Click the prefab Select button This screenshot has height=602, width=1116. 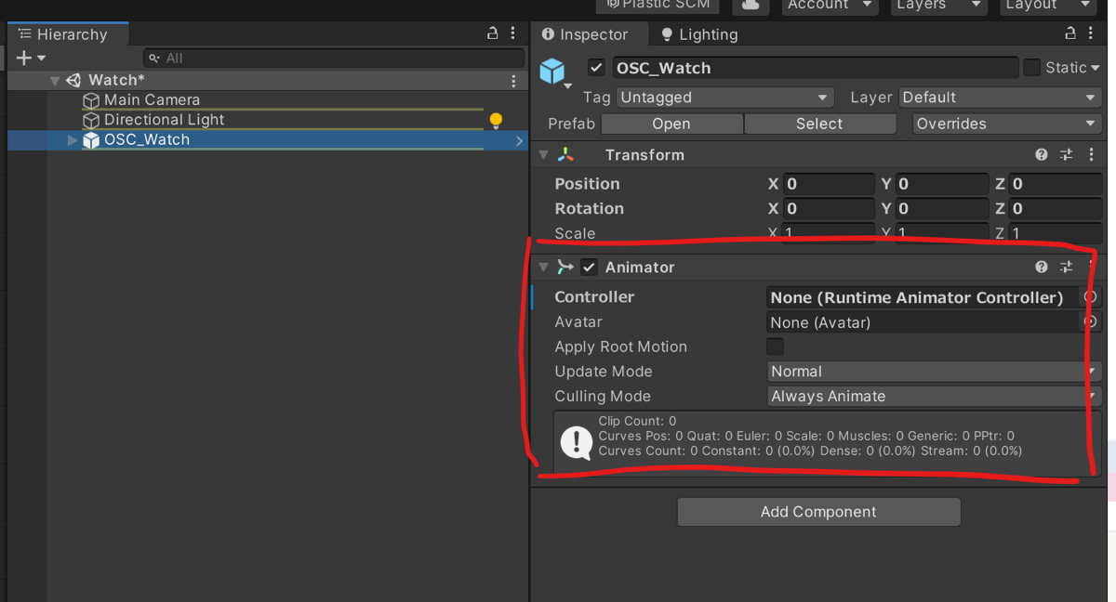click(x=819, y=124)
